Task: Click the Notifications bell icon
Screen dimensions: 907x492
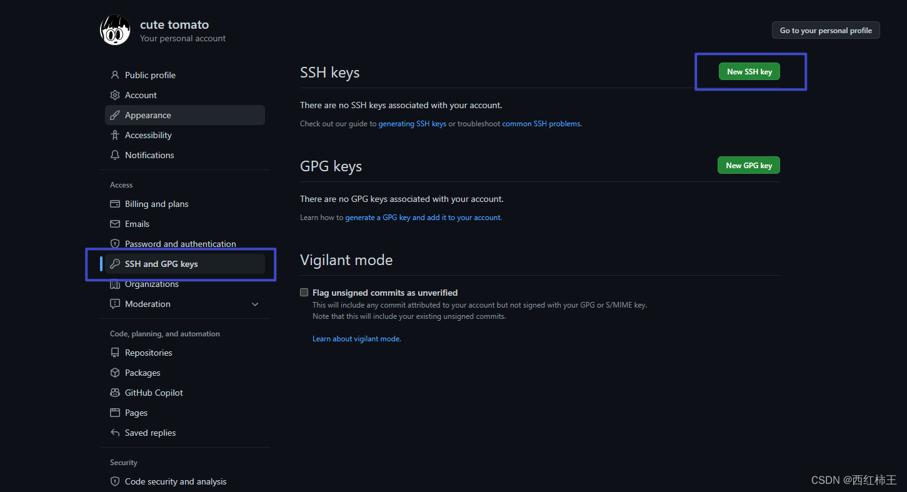Action: [x=114, y=154]
